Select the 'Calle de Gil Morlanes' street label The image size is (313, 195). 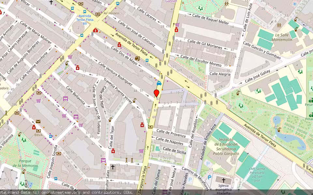click(205, 45)
